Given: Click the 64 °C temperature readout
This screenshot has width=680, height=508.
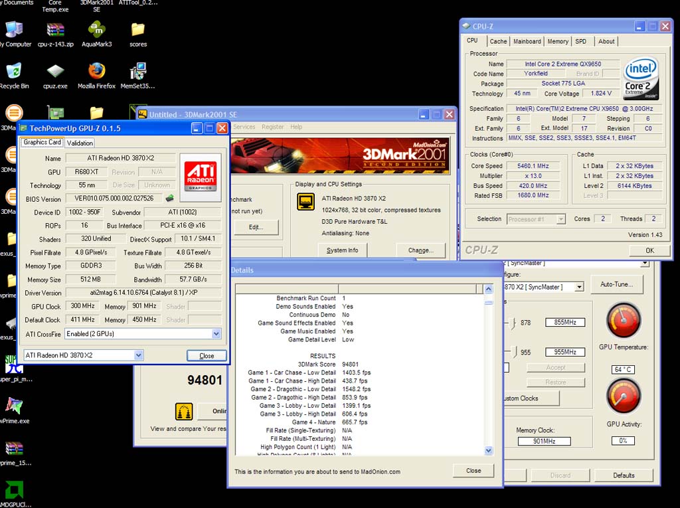Looking at the screenshot, I should pyautogui.click(x=623, y=369).
